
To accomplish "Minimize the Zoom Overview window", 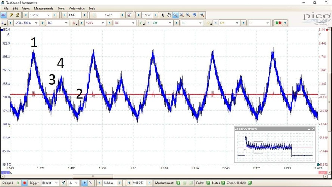I will click(309, 129).
